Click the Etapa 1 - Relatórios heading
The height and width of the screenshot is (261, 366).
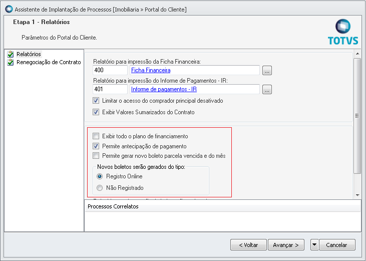42,22
